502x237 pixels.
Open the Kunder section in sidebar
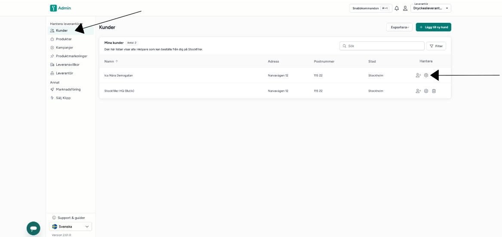(x=70, y=31)
